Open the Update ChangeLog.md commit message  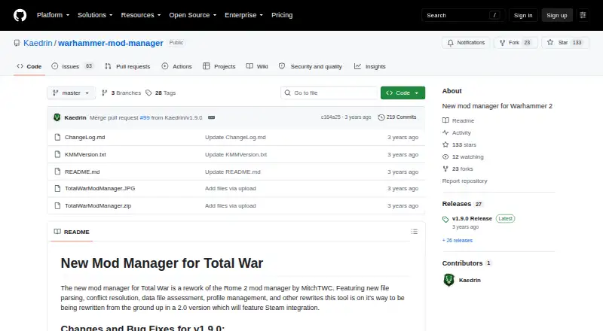tap(235, 137)
